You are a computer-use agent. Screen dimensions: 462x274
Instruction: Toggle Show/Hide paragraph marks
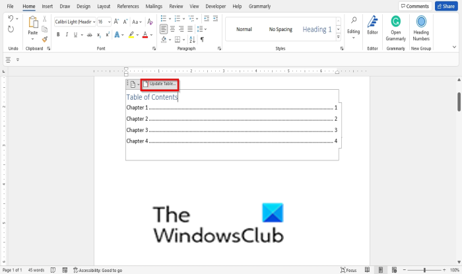click(x=202, y=39)
